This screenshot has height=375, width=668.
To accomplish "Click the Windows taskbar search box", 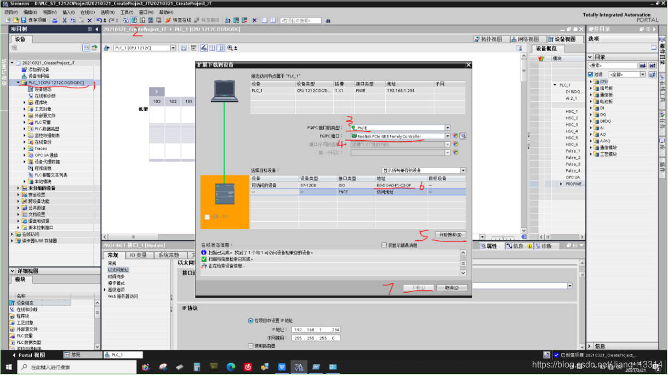I will [77, 367].
